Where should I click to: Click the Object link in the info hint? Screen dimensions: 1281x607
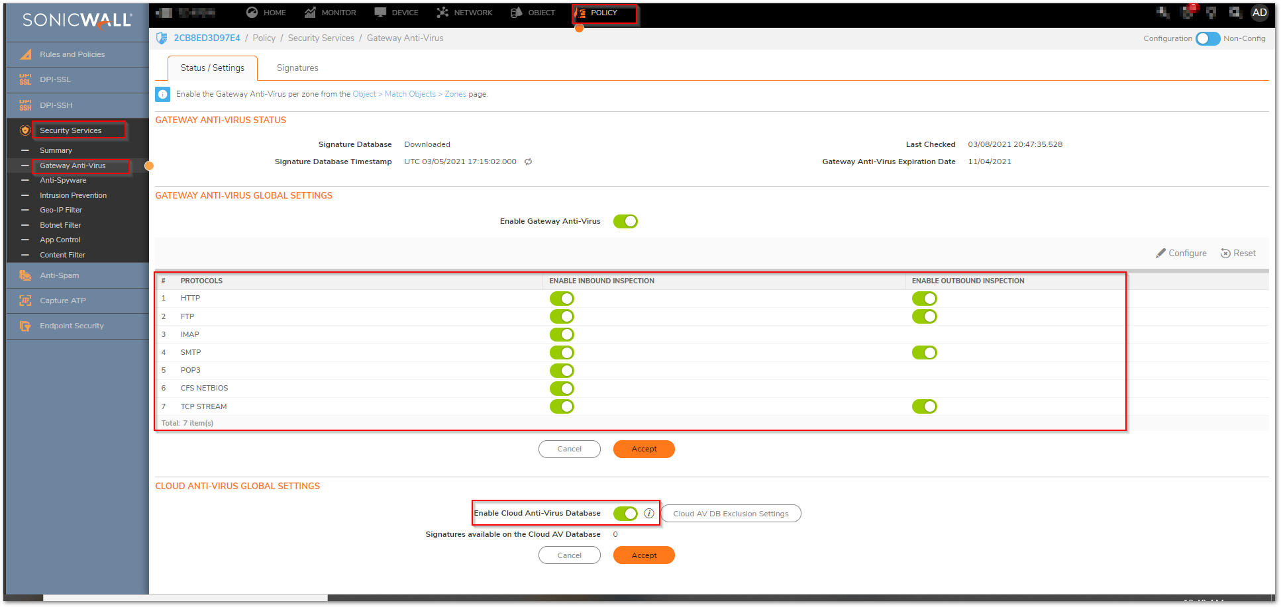tap(364, 94)
